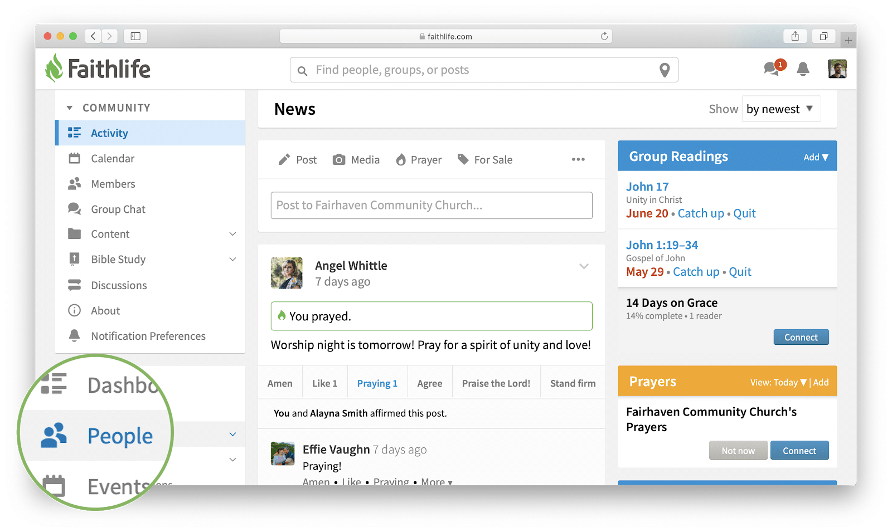Image resolution: width=892 pixels, height=532 pixels.
Task: Click Post to Fairhaven Community Church box
Action: click(x=432, y=206)
